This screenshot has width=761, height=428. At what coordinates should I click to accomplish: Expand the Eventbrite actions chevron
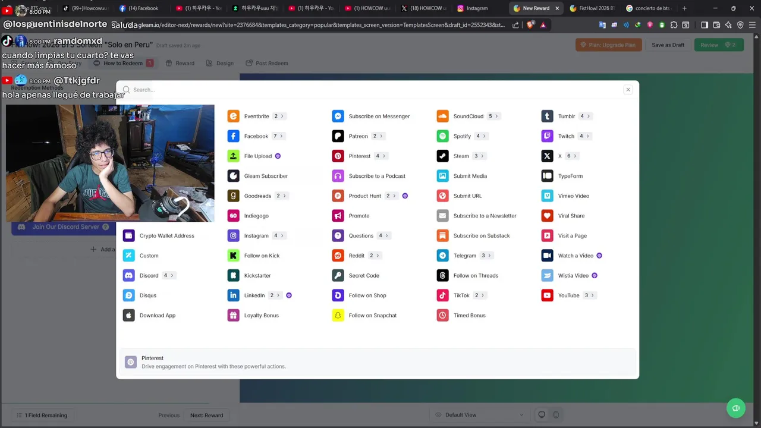282,117
